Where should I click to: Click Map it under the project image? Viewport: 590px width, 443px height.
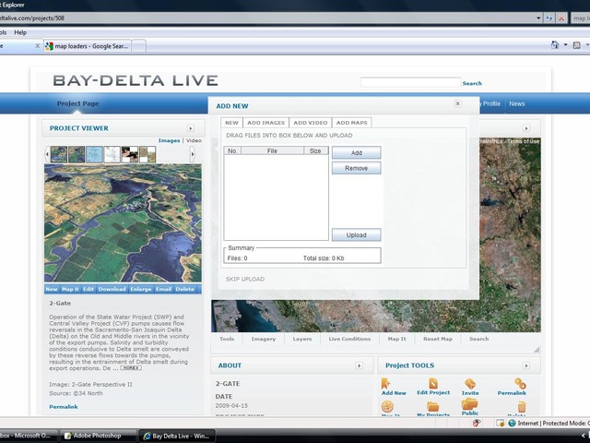click(x=70, y=289)
